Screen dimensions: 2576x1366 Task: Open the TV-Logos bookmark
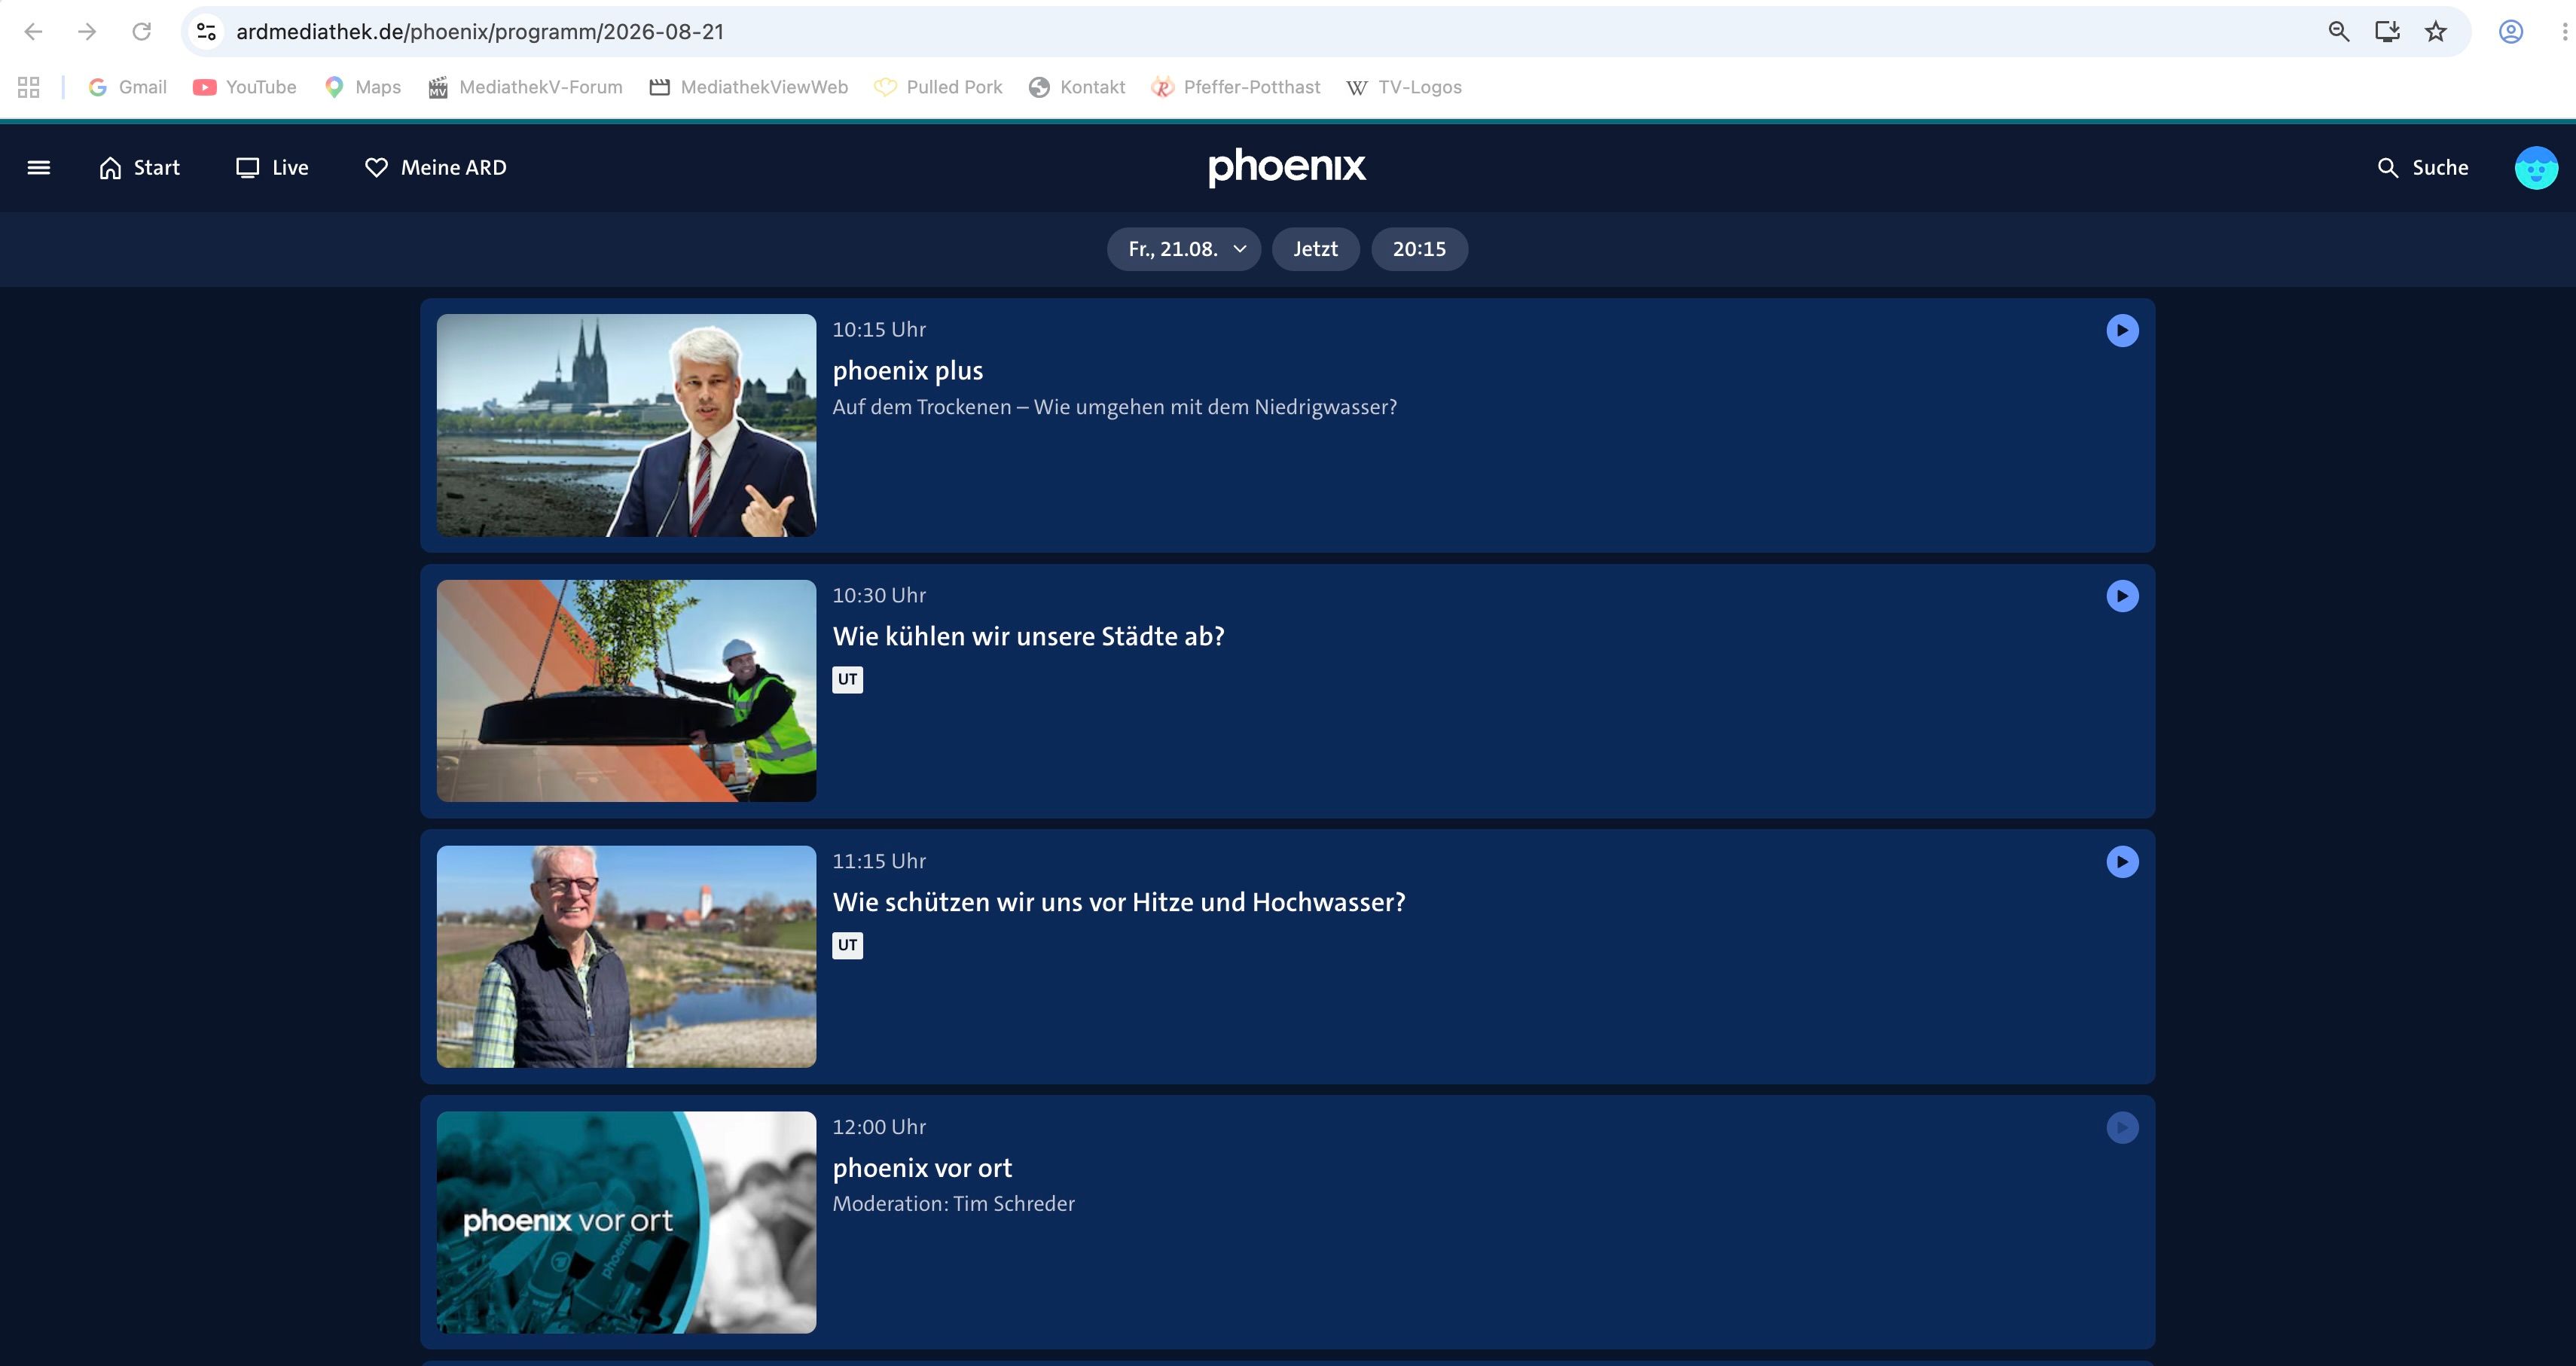[1404, 87]
